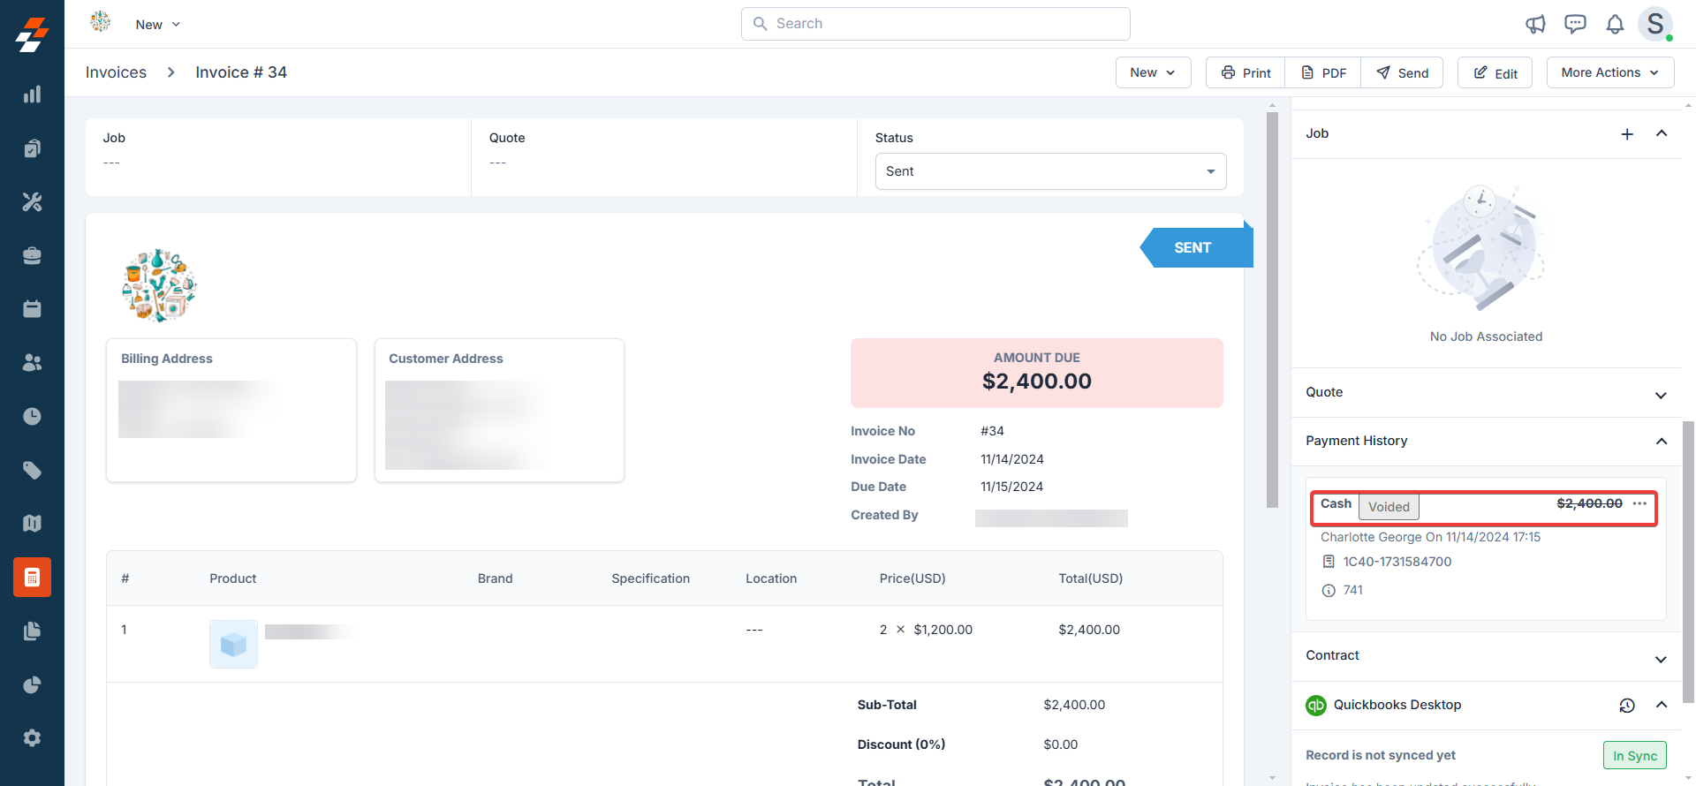Open the Status dropdown showing Sent

1050,171
